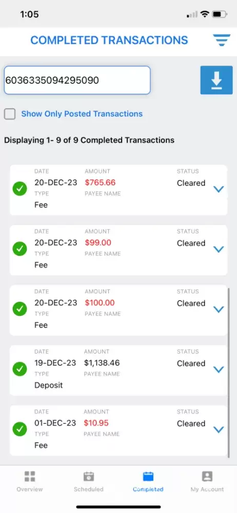Tap green checkmark on $765.66 fee
This screenshot has height=513, width=237.
19,189
